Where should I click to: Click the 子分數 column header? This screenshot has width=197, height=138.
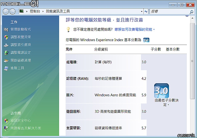pyautogui.click(x=156, y=49)
